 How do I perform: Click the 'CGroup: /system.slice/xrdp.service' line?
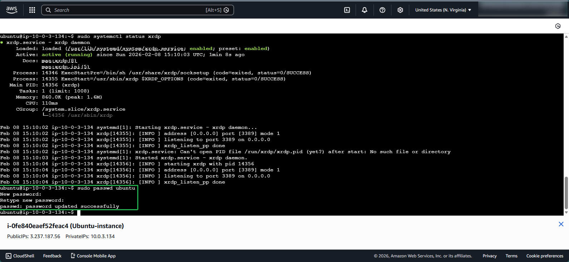[71, 109]
